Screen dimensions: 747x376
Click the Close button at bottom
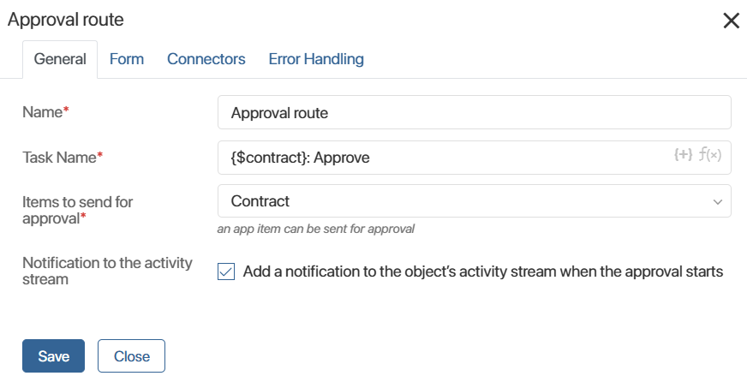pos(131,356)
